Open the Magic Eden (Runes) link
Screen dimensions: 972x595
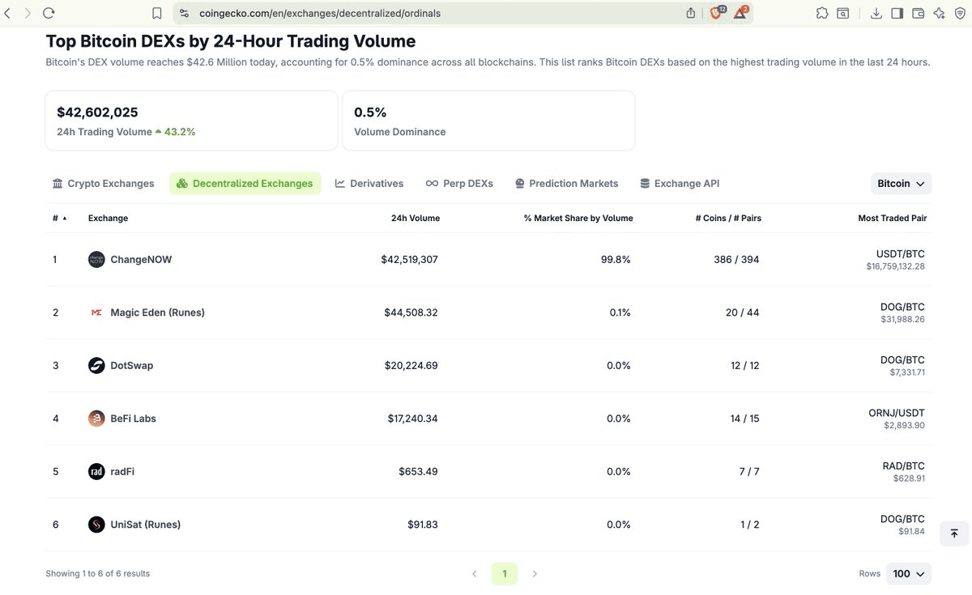pos(157,312)
